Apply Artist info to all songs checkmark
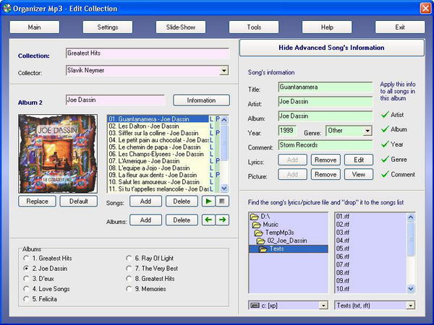434x325 pixels. coord(385,115)
